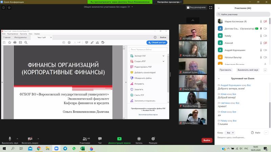Start recording with the Запись icon
Viewport: 271px width, 152px height.
pos(138,139)
